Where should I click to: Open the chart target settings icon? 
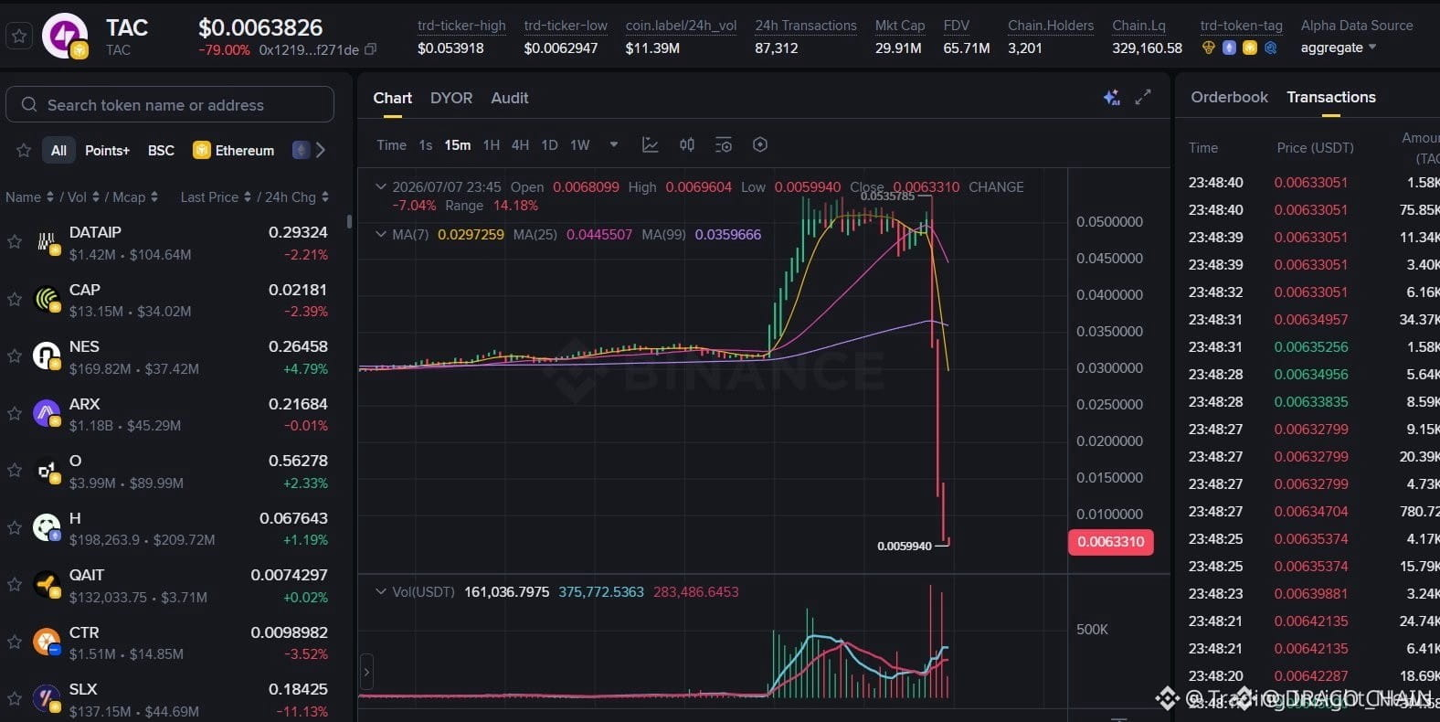(x=760, y=144)
